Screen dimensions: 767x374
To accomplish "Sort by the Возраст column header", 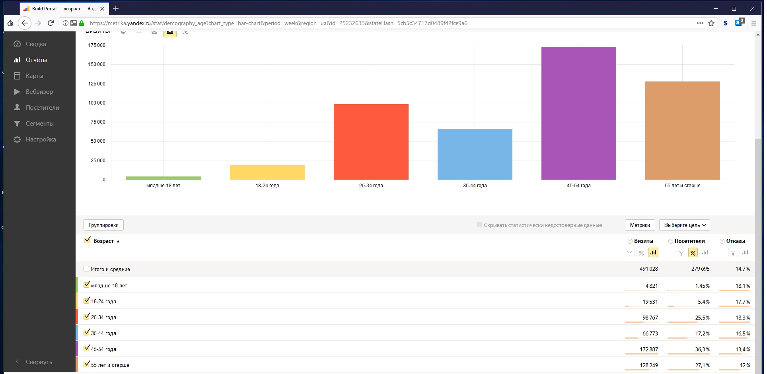I will click(103, 241).
